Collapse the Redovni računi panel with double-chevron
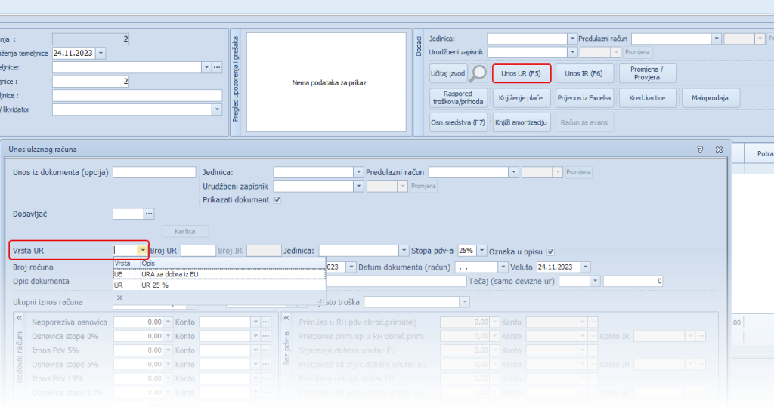The image size is (774, 410). [x=19, y=318]
